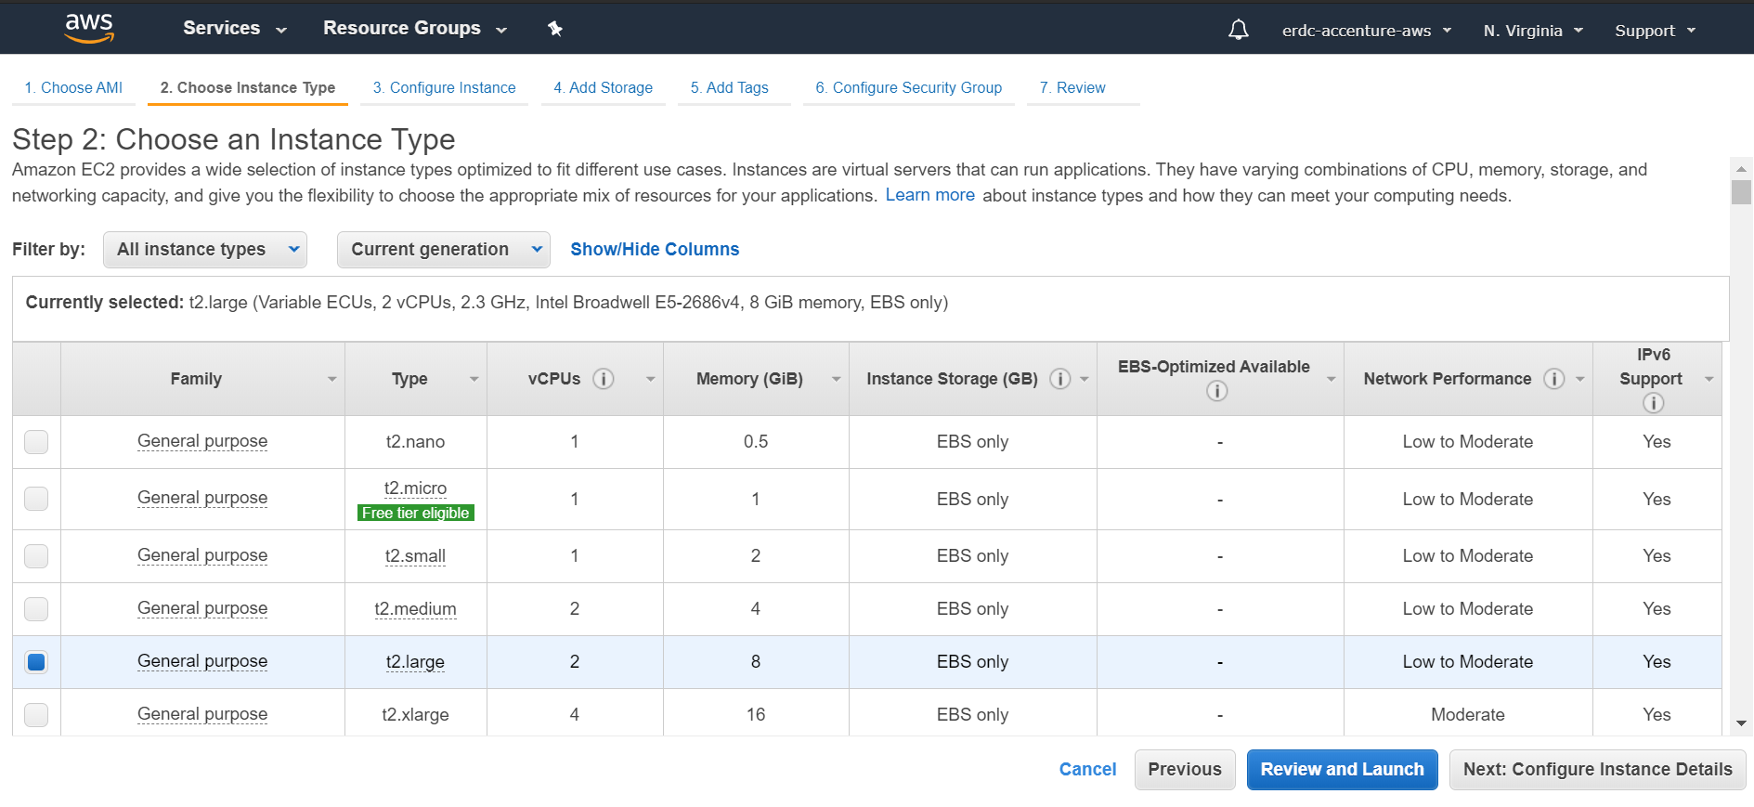The height and width of the screenshot is (807, 1754).
Task: Click the Instance Storage info icon
Action: tap(1059, 379)
